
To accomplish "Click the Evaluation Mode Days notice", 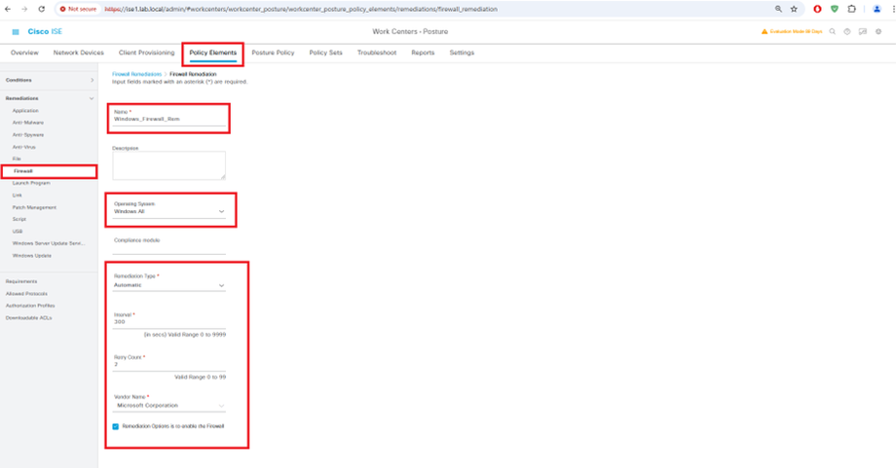I will 796,31.
